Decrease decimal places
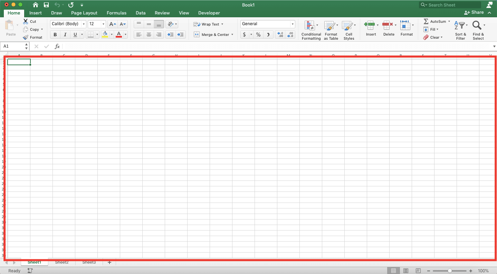The width and height of the screenshot is (497, 274). 290,35
